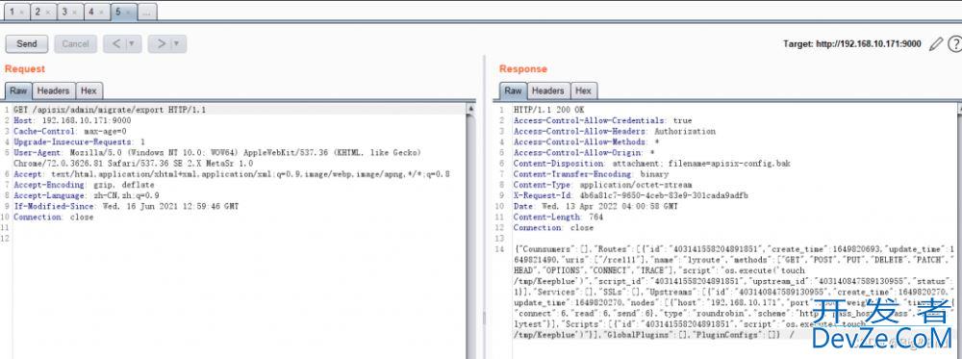
Task: Click the X-Request-Id response header line
Action: pyautogui.click(x=631, y=195)
